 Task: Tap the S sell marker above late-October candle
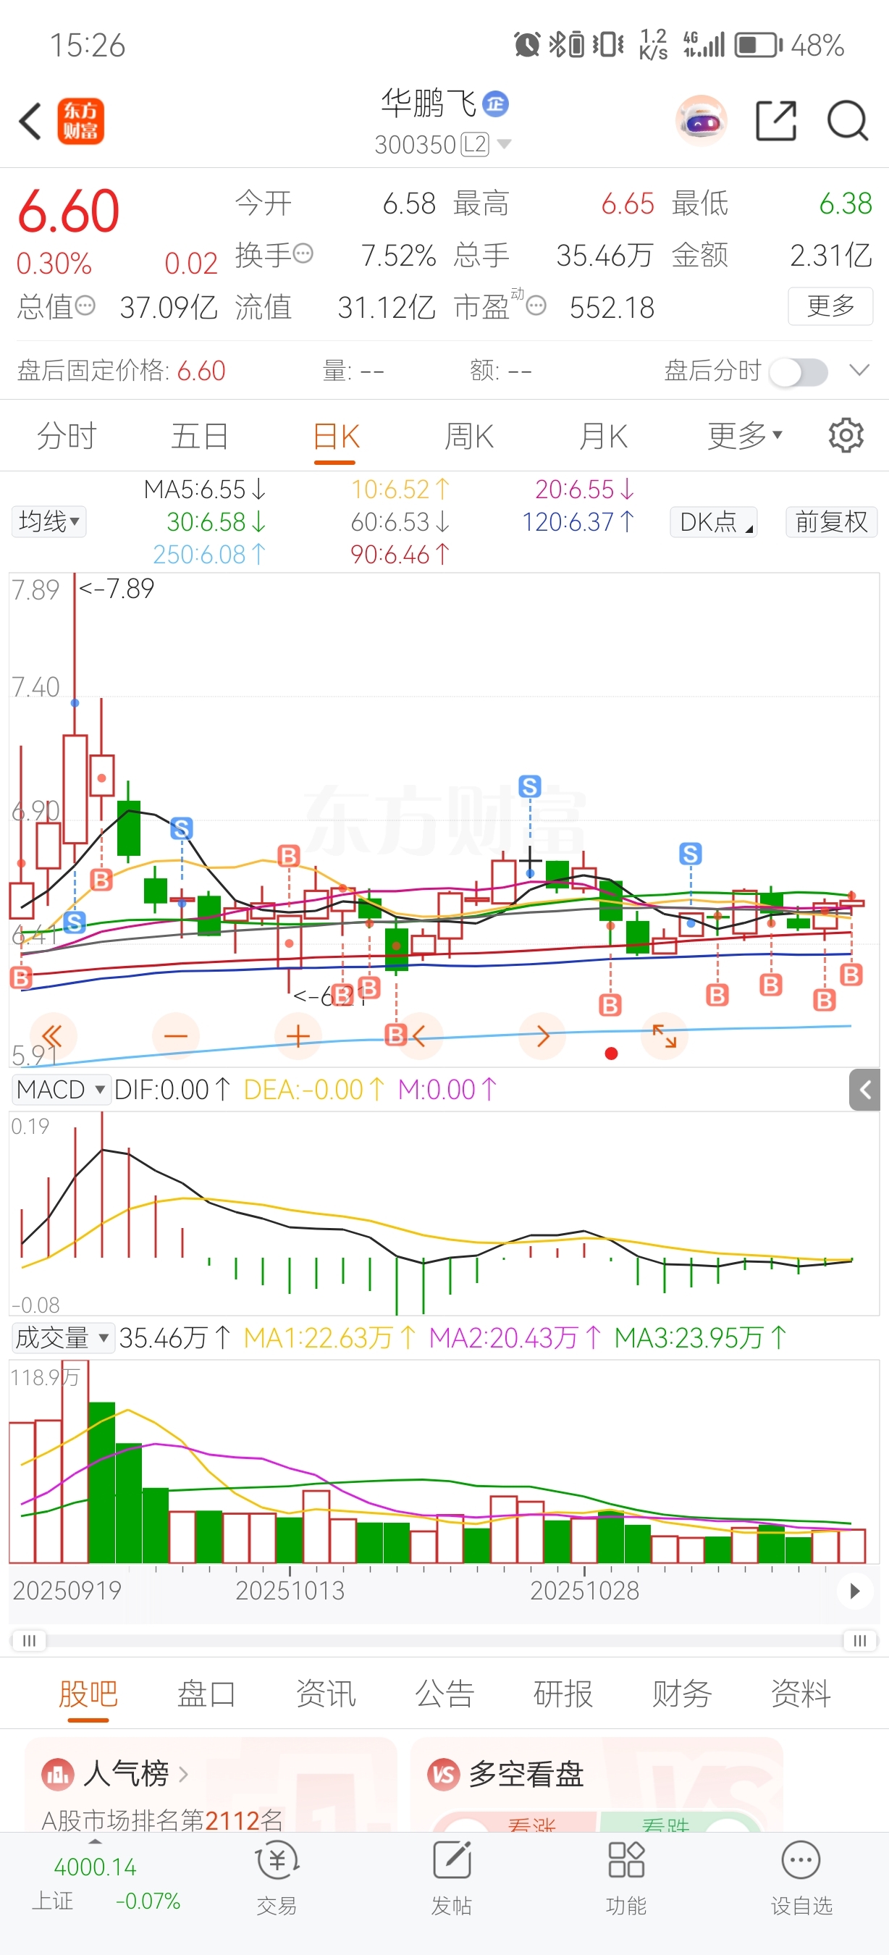coord(529,786)
